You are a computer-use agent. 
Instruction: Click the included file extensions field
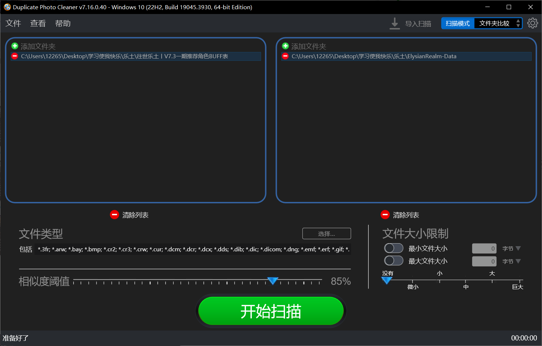(193, 249)
